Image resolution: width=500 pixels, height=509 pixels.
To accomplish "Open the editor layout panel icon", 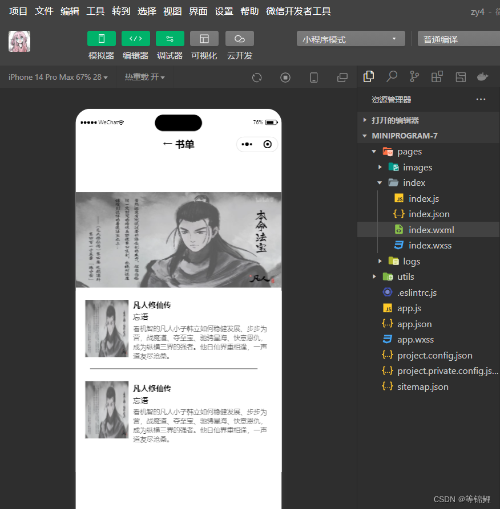I will [461, 77].
